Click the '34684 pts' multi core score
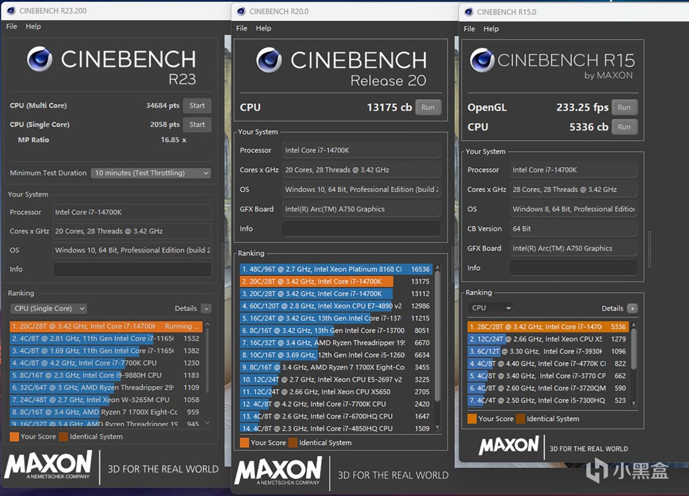This screenshot has height=496, width=689. coord(163,105)
